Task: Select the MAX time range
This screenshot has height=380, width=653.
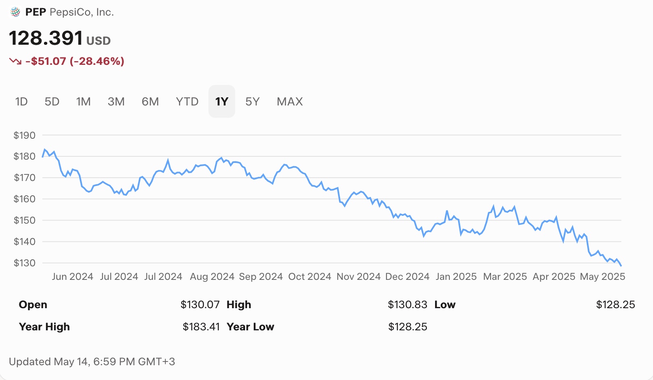Action: click(x=290, y=101)
